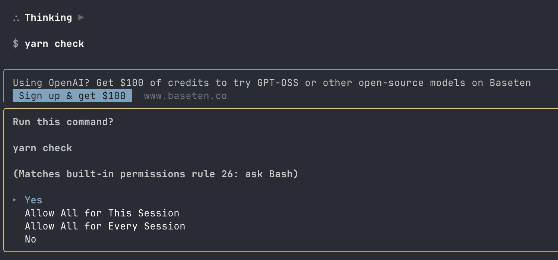This screenshot has height=260, width=558.
Task: Click the Thinking label
Action: 48,18
